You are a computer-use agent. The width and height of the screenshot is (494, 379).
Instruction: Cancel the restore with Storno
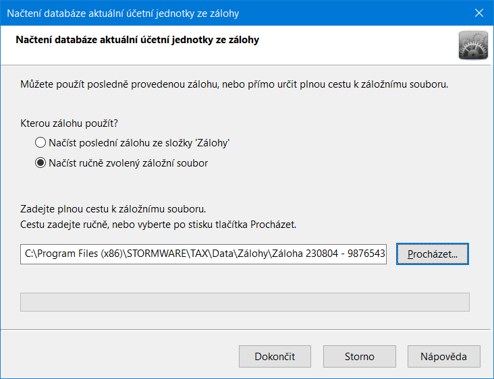click(360, 356)
